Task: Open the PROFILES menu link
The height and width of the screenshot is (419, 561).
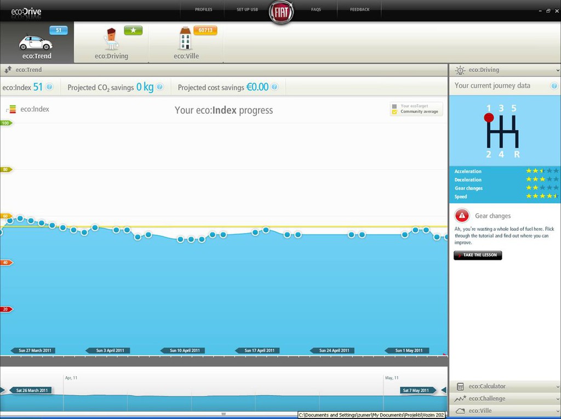Action: coord(204,10)
